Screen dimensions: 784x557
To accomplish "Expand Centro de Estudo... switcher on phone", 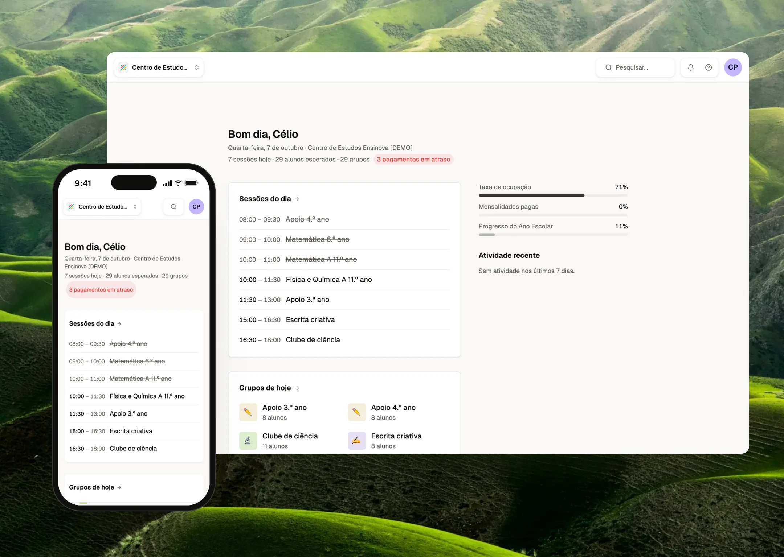I will click(102, 207).
